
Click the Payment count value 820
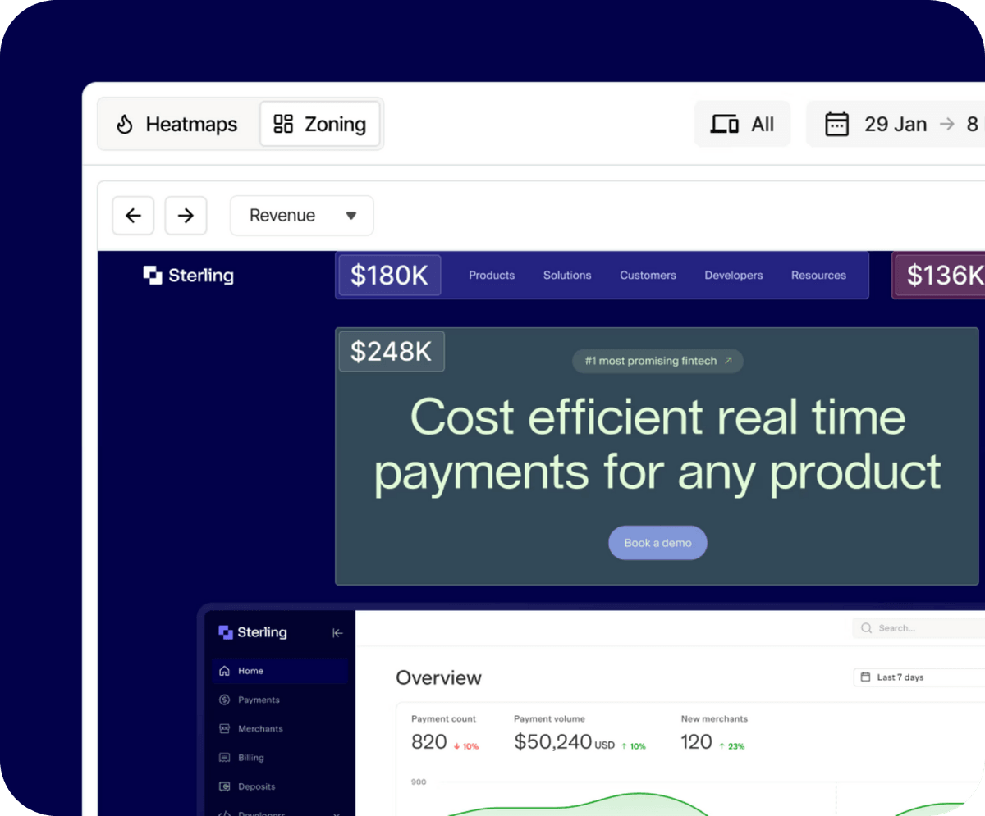coord(428,742)
